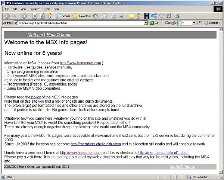Open the Edit button dropdown arrow
Viewport: 224px width, 180px height.
pos(126,16)
